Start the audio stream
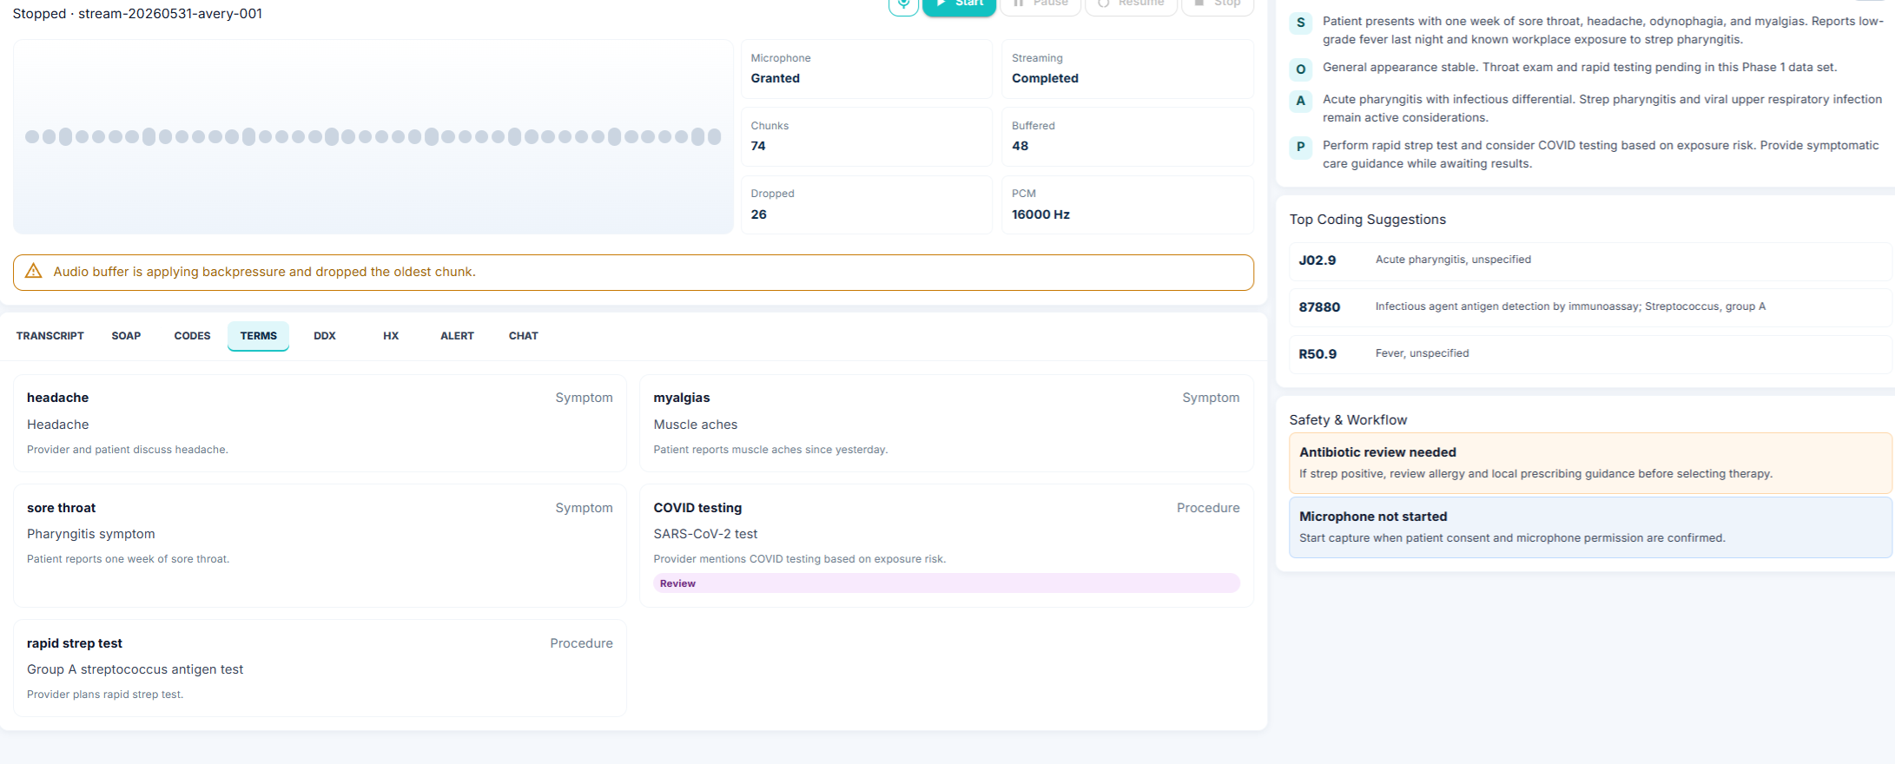 [959, 4]
